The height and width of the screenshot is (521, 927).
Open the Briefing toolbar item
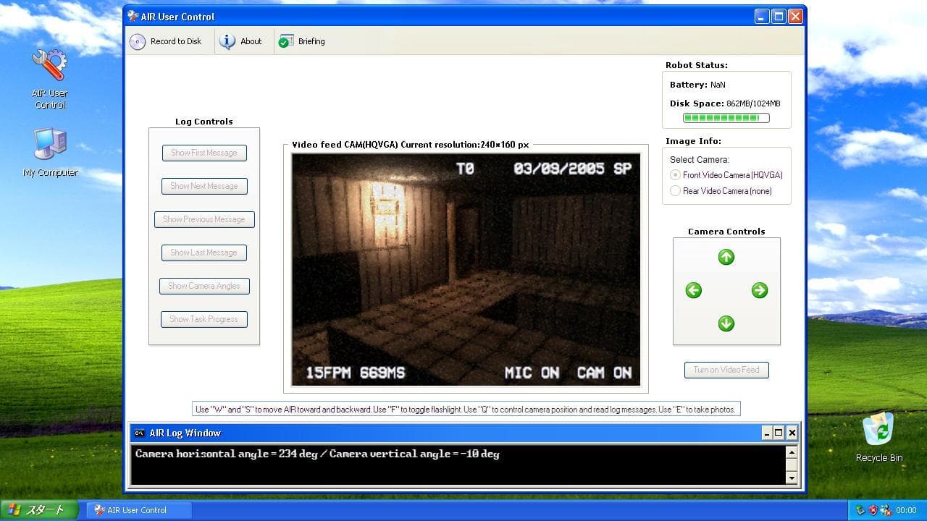coord(302,41)
